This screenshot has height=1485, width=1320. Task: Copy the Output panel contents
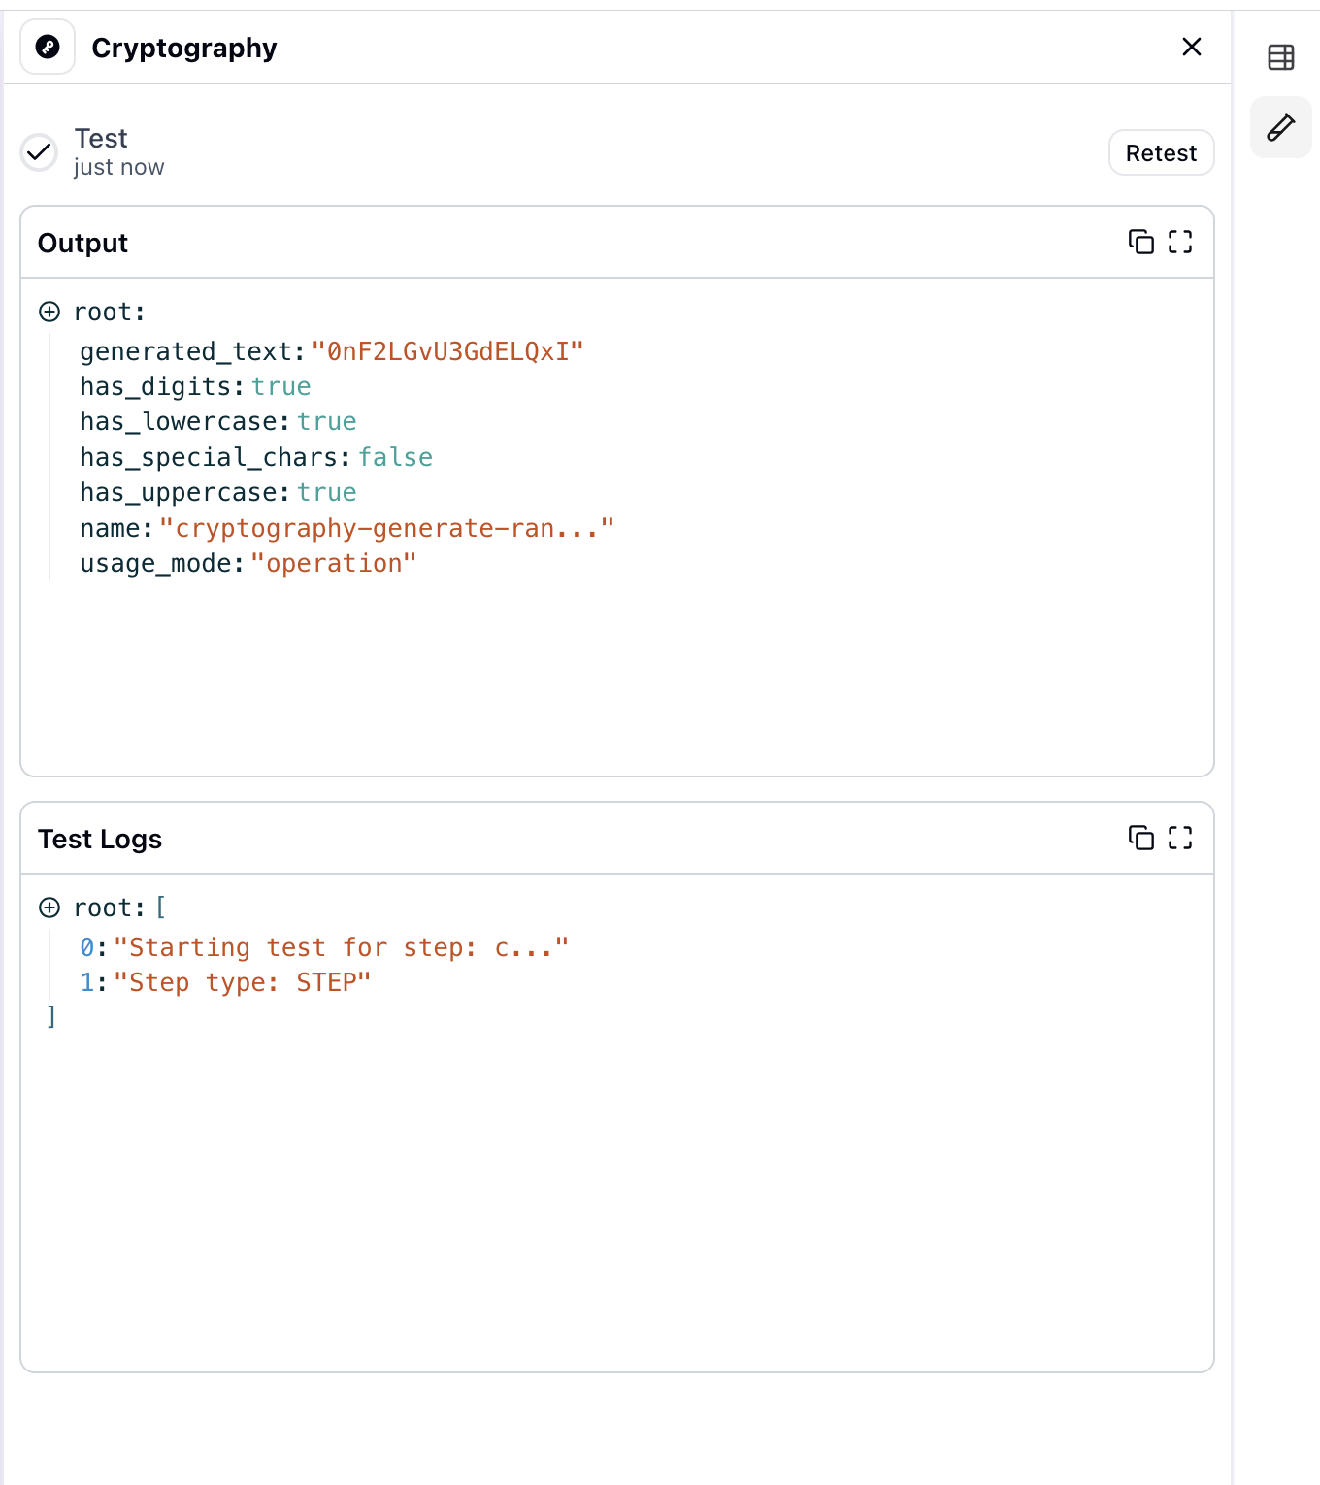click(1140, 242)
